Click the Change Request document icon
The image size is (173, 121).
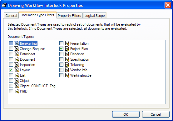(17, 49)
